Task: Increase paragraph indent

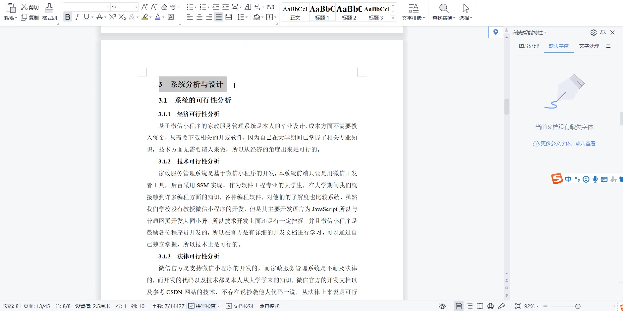Action: pyautogui.click(x=225, y=7)
